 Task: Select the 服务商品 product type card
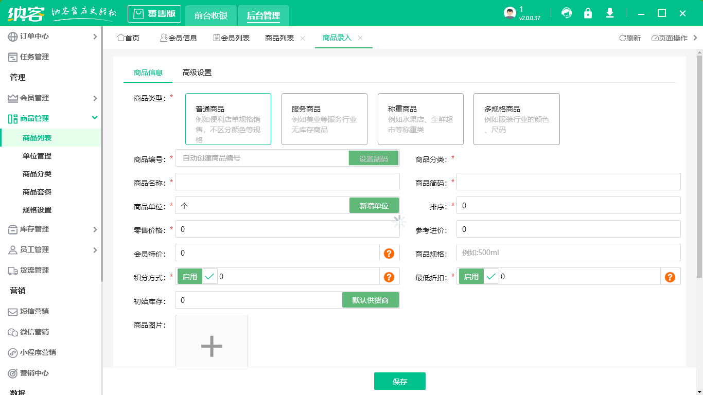point(324,119)
